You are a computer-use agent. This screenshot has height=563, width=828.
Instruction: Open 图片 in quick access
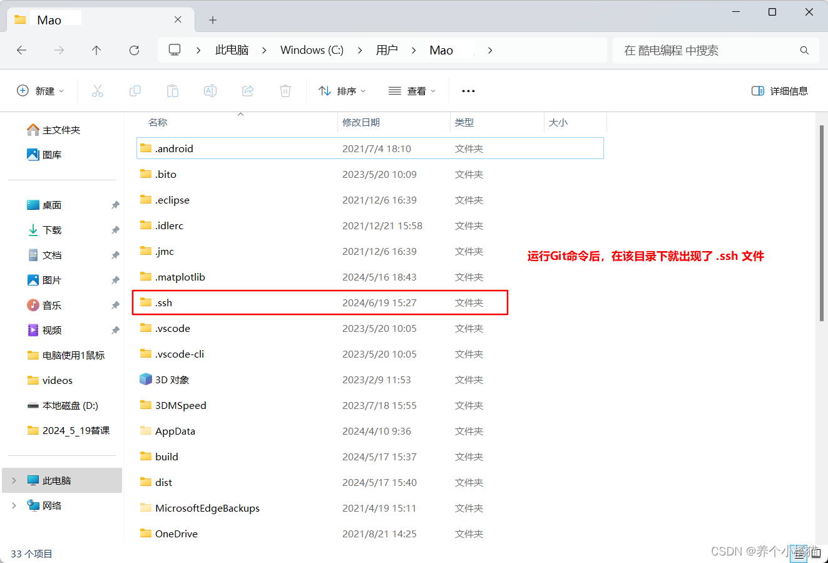click(44, 280)
